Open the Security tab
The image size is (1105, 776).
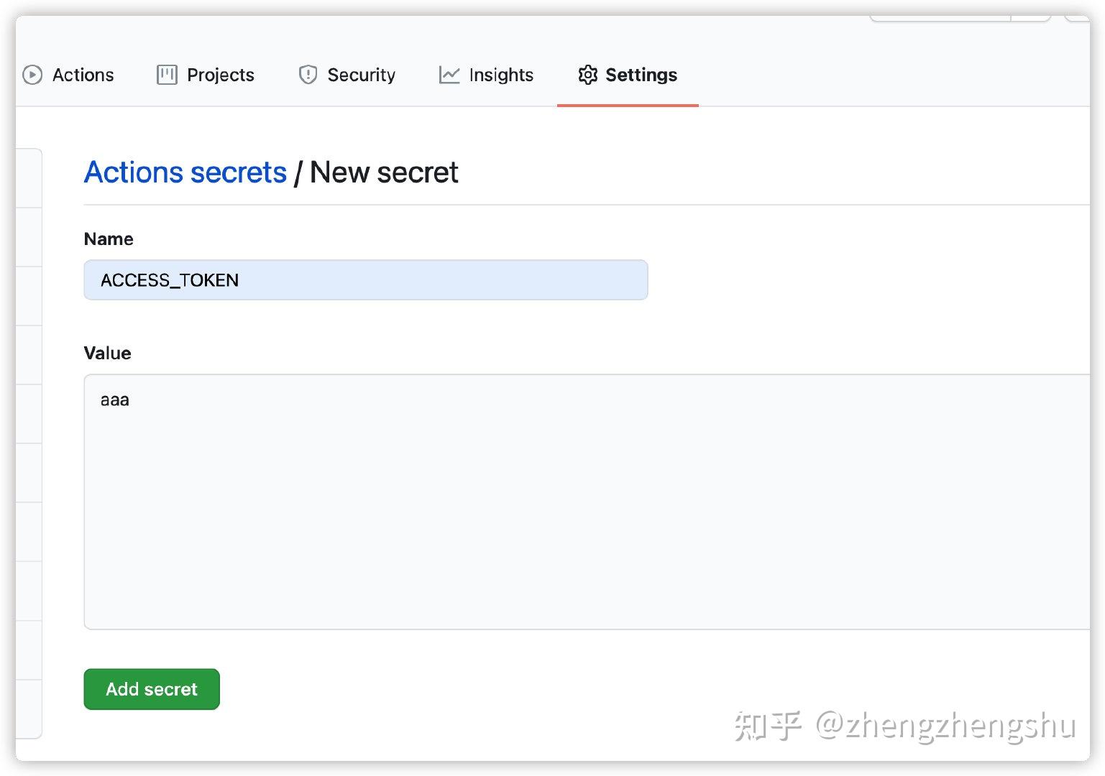[362, 75]
